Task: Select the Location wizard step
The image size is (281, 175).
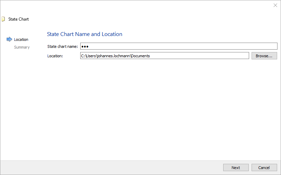Action: [x=21, y=39]
